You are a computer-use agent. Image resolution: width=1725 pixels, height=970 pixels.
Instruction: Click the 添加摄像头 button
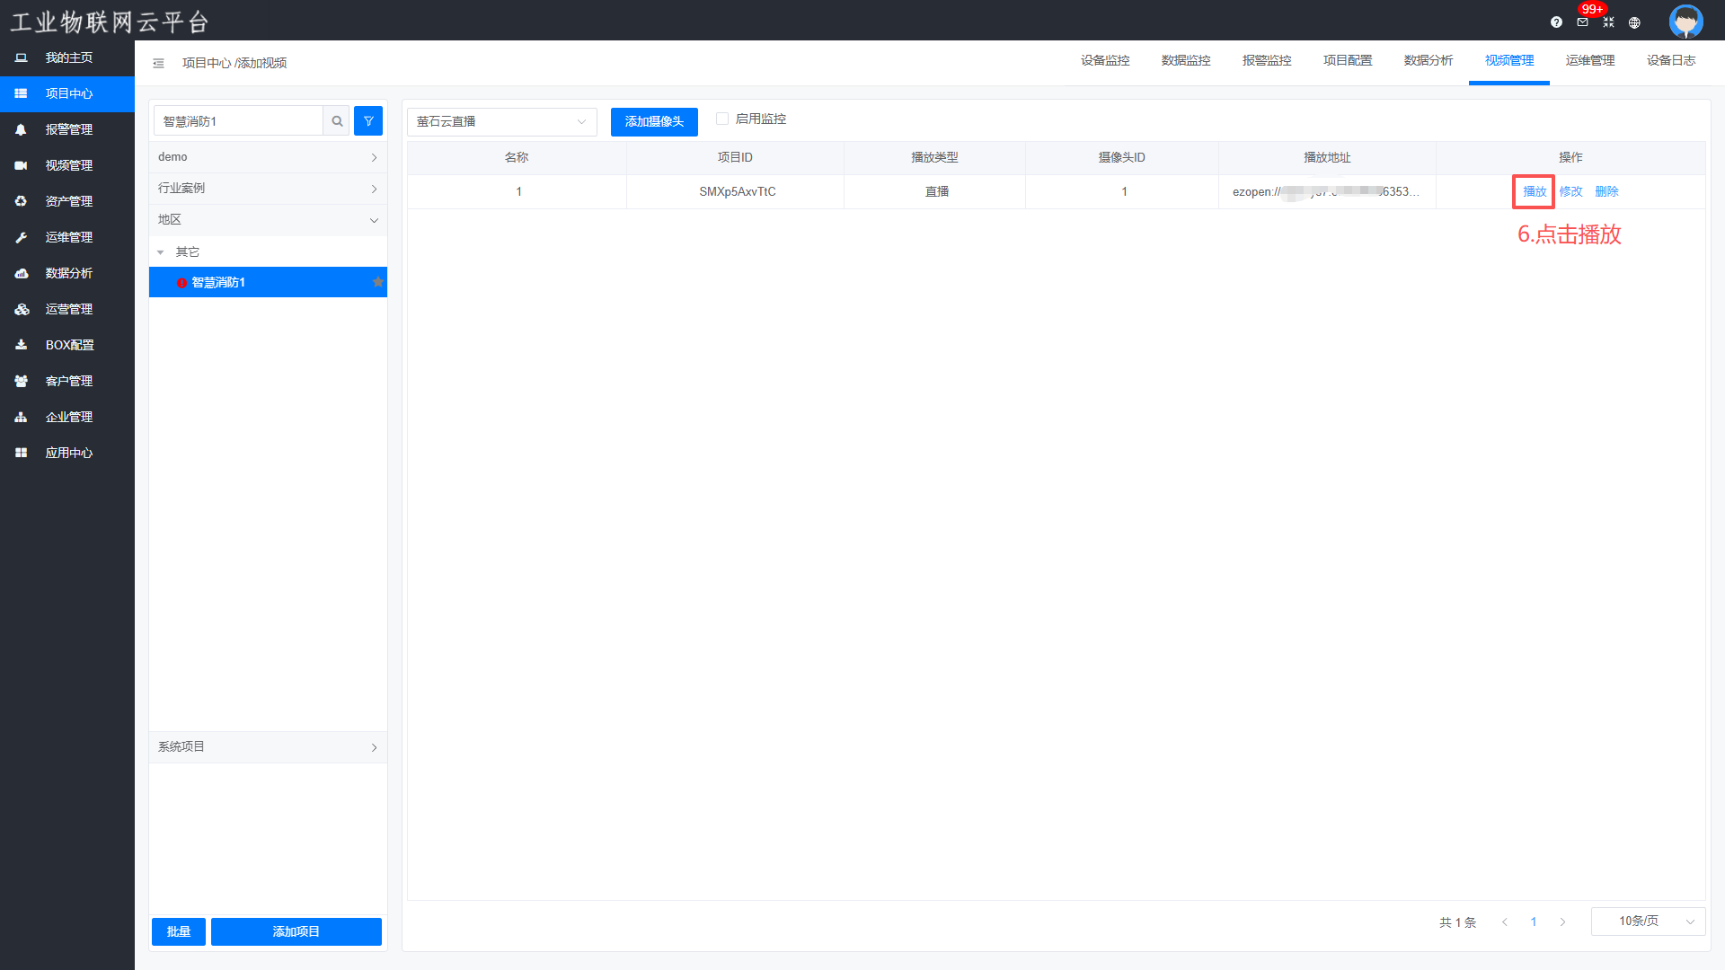coord(654,121)
